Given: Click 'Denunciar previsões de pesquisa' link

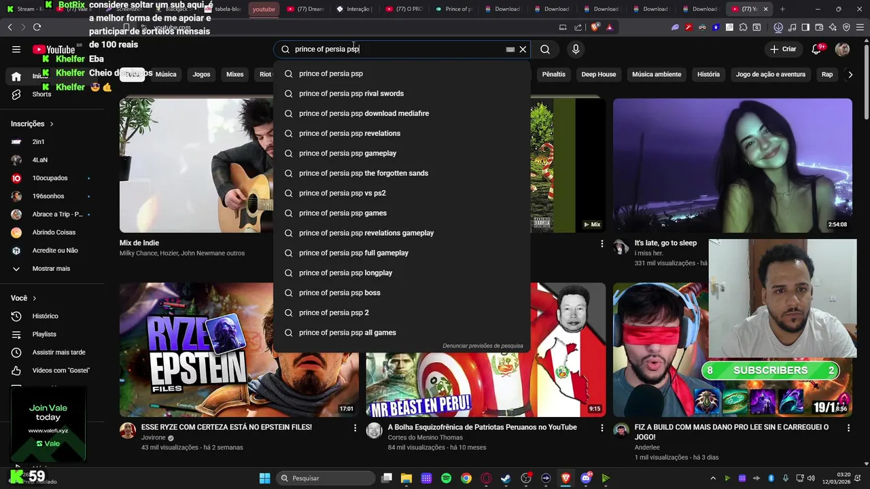Looking at the screenshot, I should click(483, 346).
